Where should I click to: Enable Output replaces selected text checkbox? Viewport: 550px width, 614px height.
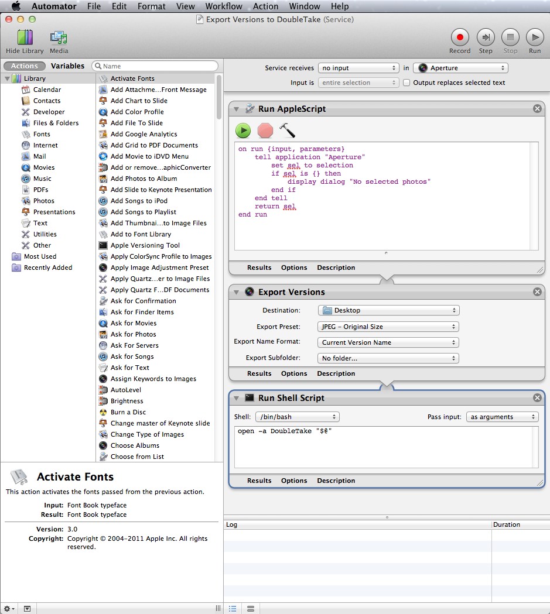pyautogui.click(x=406, y=83)
